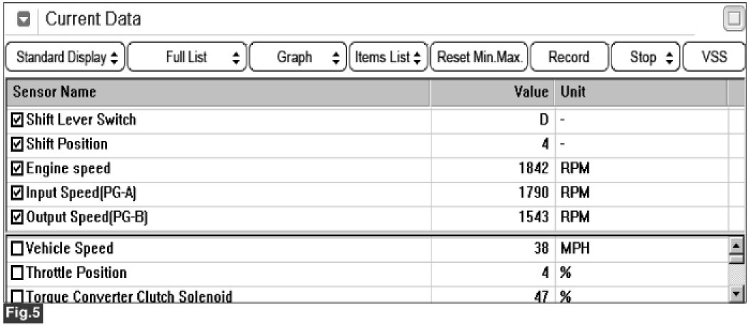
Task: Click the vertical scrollbar thumb
Action: [x=735, y=259]
